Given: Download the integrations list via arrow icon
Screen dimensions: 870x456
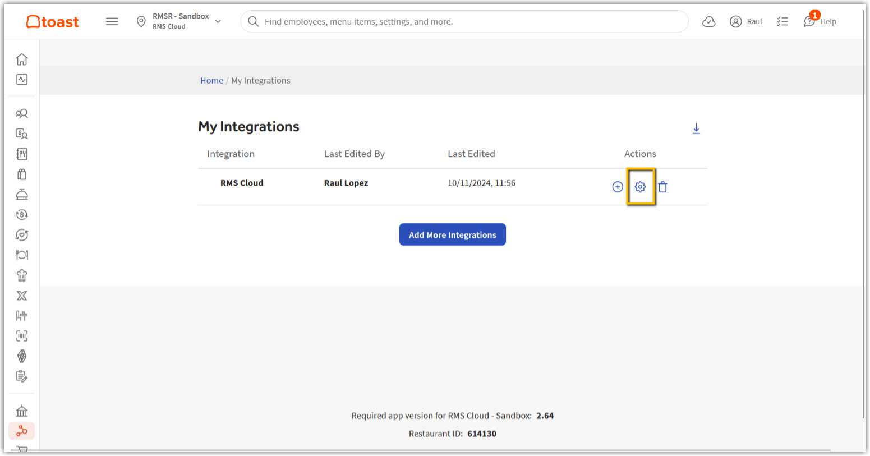Looking at the screenshot, I should [x=696, y=128].
